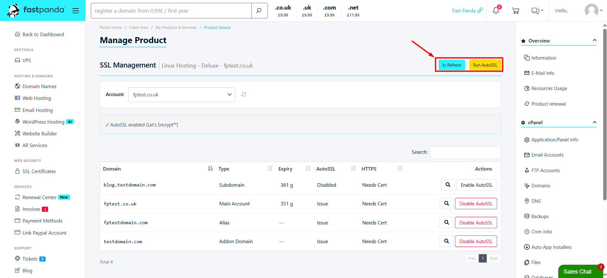This screenshot has height=278, width=607.
Task: Open VPS in sidebar
Action: point(23,60)
